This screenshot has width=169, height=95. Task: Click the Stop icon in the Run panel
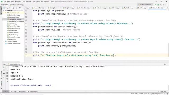point(4,70)
